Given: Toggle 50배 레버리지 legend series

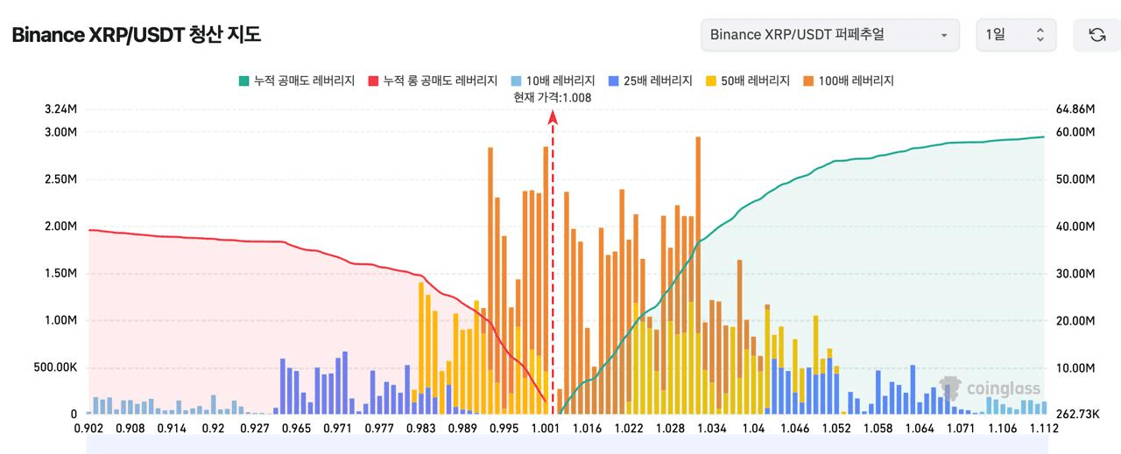Looking at the screenshot, I should [x=748, y=80].
